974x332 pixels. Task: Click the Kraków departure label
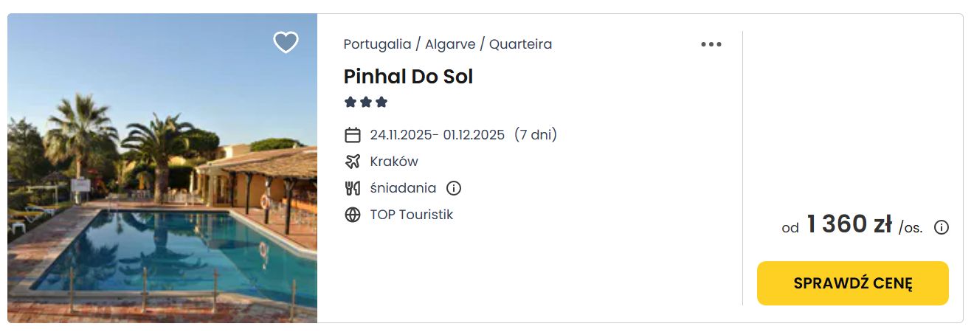tap(394, 162)
